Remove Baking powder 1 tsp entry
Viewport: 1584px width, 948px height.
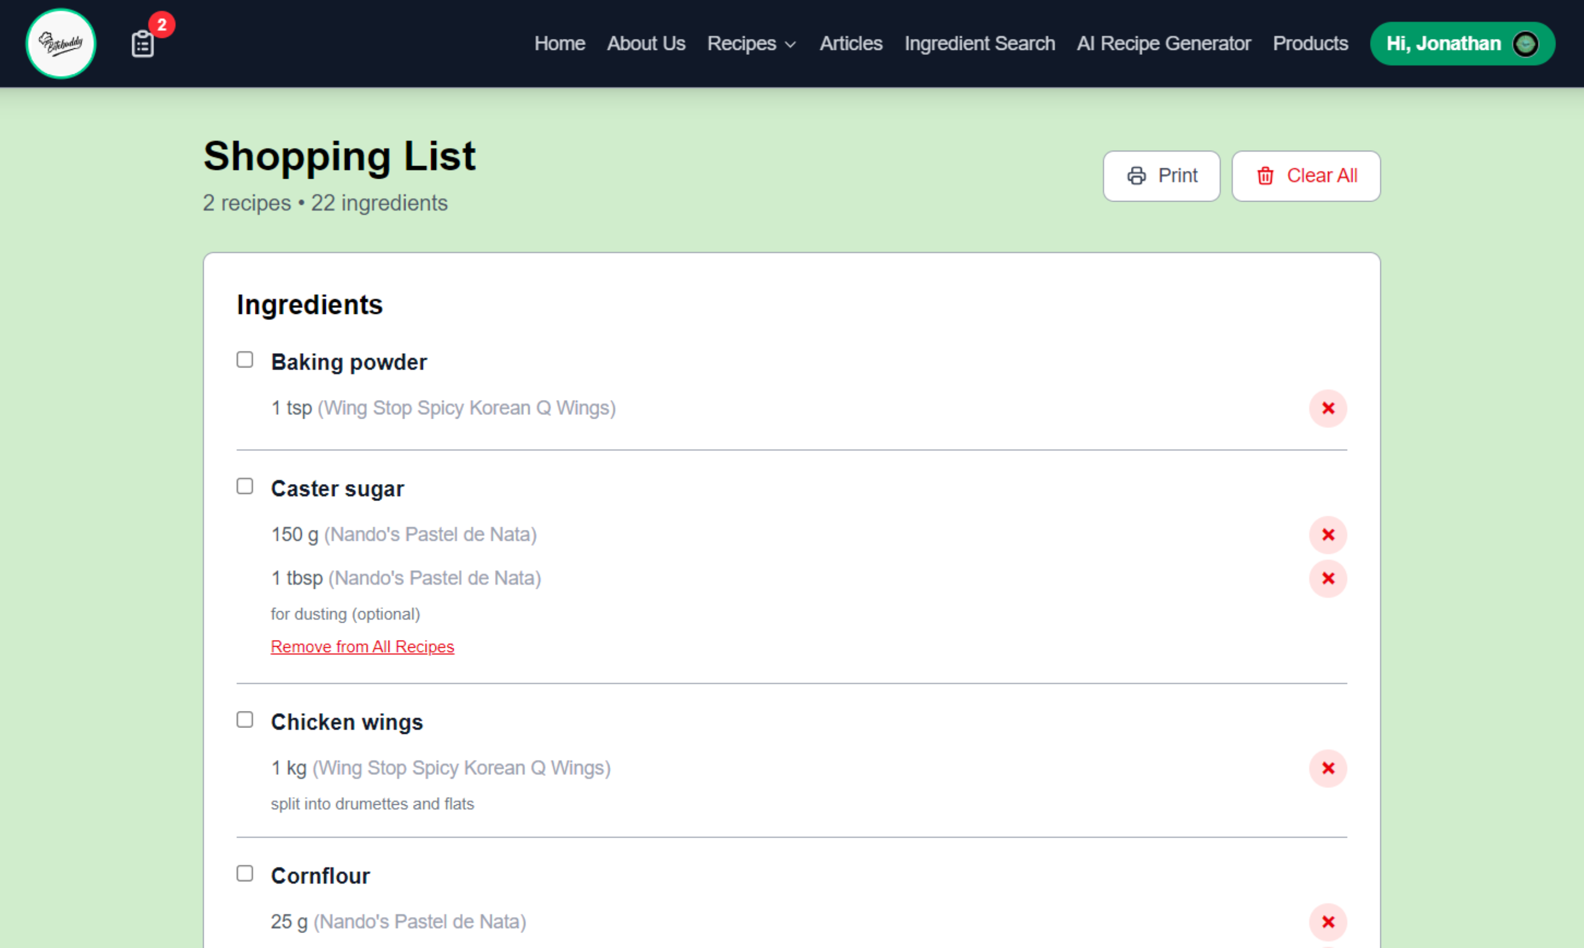click(x=1327, y=408)
